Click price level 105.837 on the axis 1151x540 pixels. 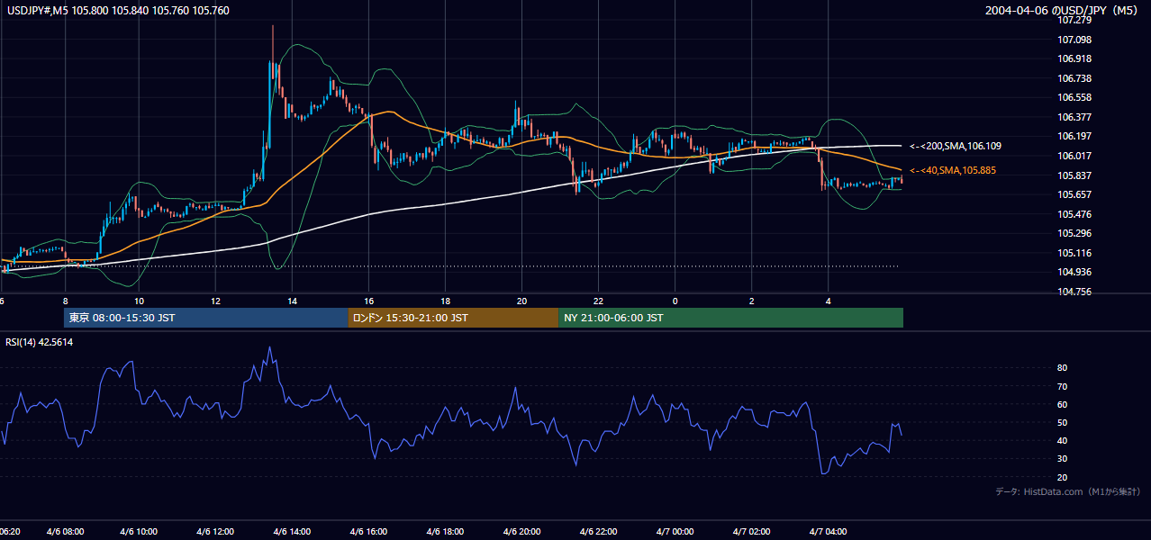point(1074,175)
